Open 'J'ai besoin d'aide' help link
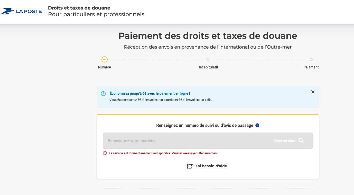 pyautogui.click(x=207, y=166)
